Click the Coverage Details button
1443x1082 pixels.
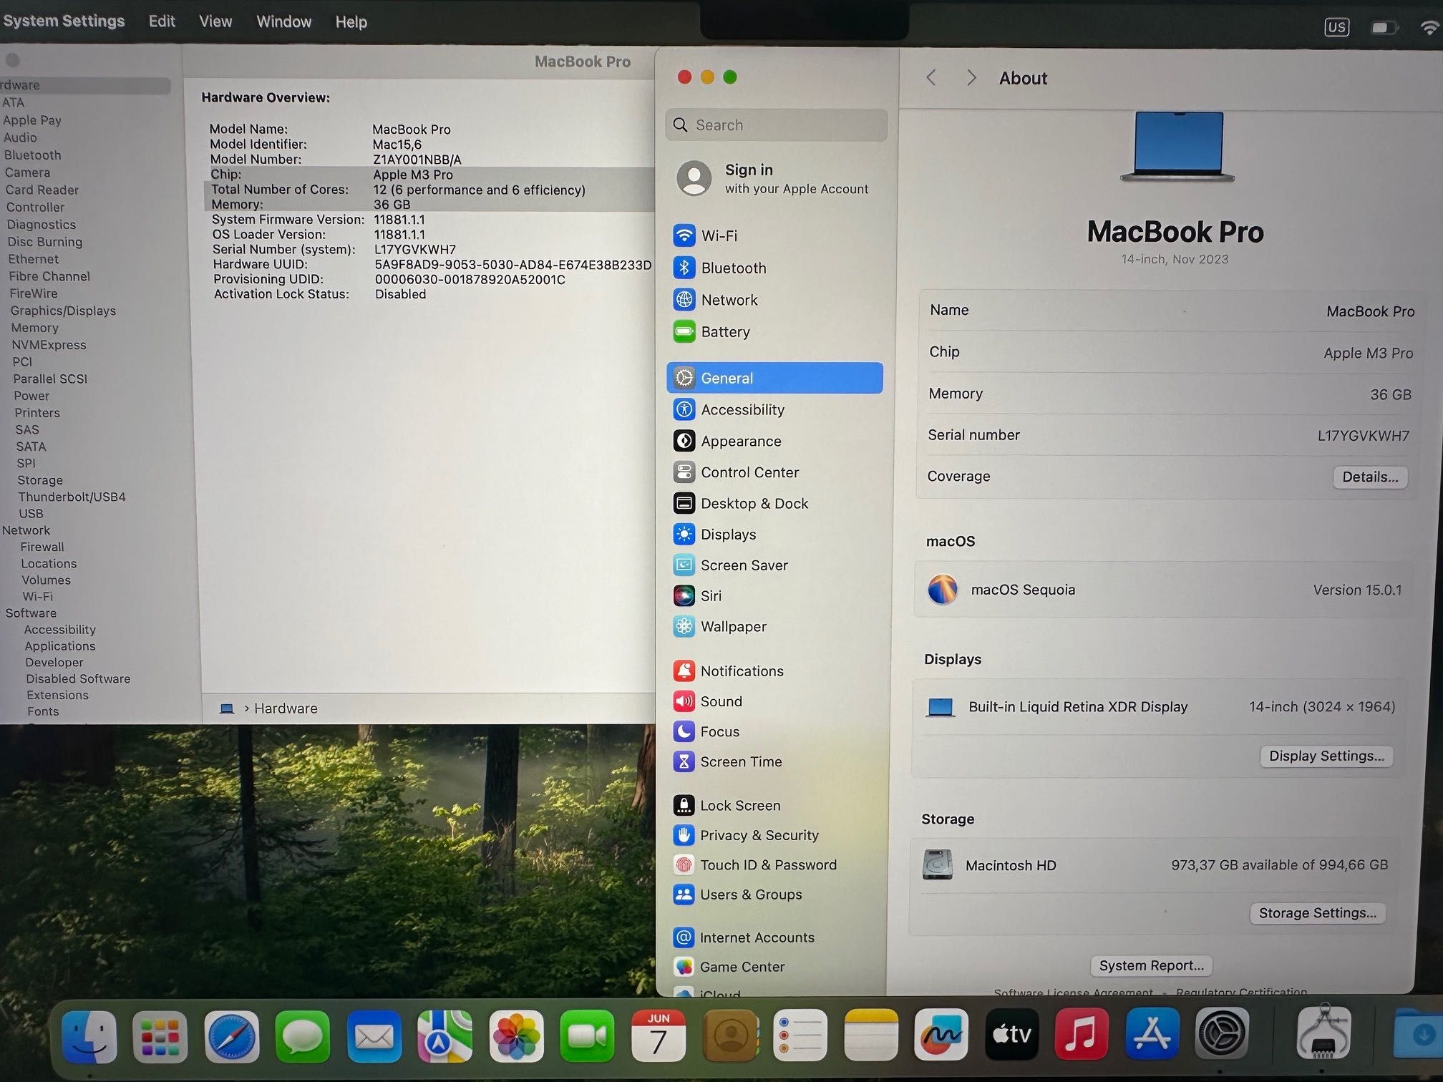(x=1370, y=477)
